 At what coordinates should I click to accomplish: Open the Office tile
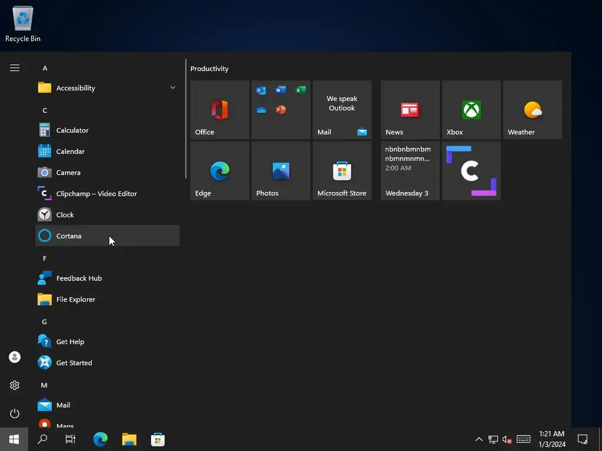tap(220, 110)
